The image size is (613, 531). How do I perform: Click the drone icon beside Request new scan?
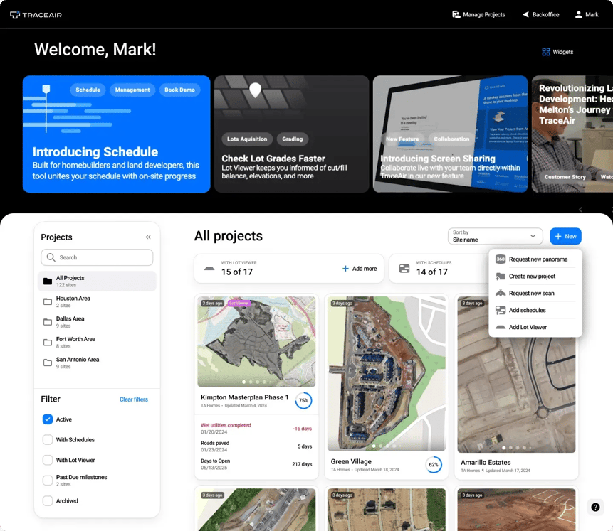[500, 293]
